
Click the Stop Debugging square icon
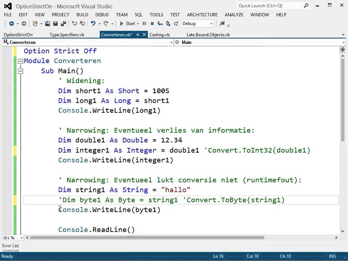[152, 24]
